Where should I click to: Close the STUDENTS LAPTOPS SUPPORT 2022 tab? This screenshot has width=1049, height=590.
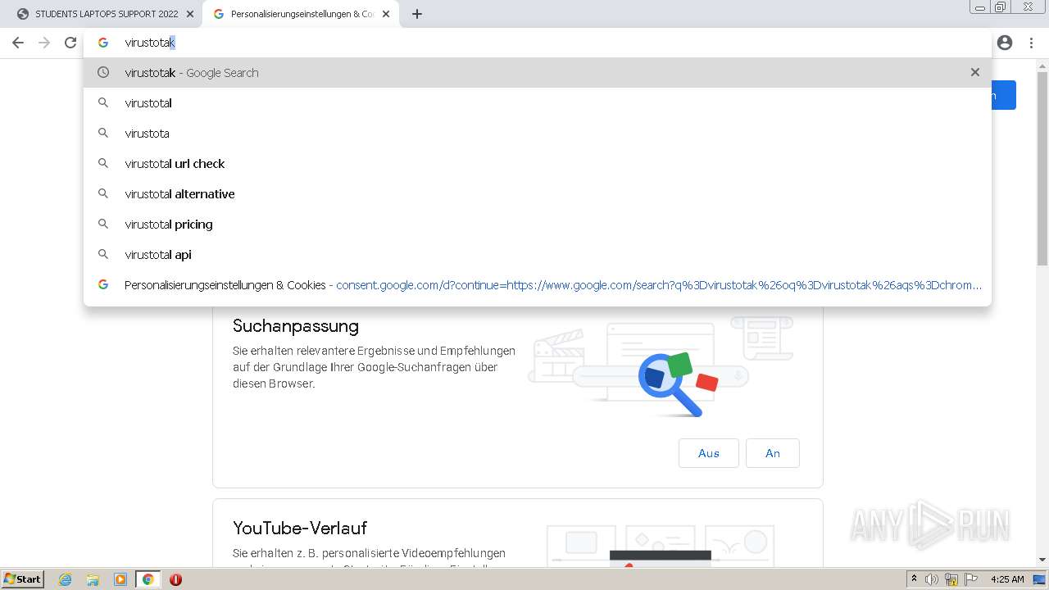(x=190, y=14)
